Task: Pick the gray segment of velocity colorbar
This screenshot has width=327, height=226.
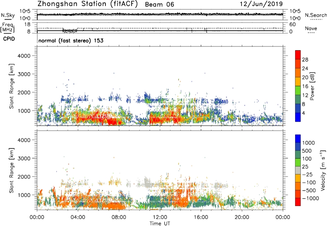Action: pyautogui.click(x=298, y=171)
